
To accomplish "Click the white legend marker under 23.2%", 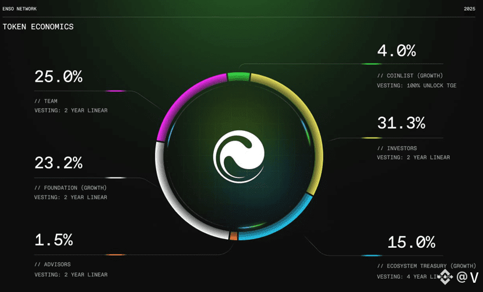I will (115, 177).
